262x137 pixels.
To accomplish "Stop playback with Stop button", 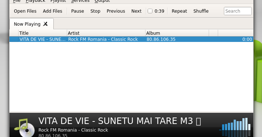I will pyautogui.click(x=95, y=11).
